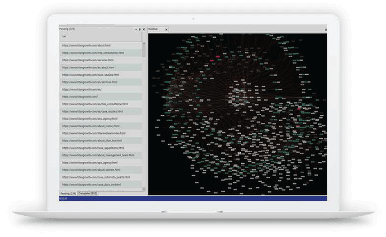Sort by the Uri column header

[x=100, y=36]
